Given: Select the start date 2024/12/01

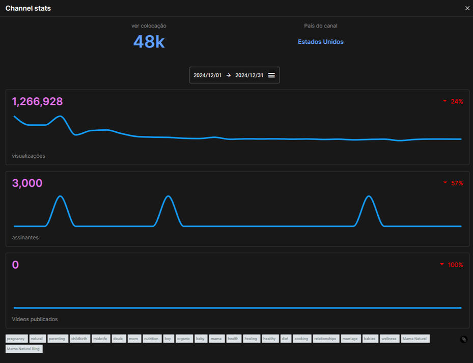Looking at the screenshot, I should [208, 75].
